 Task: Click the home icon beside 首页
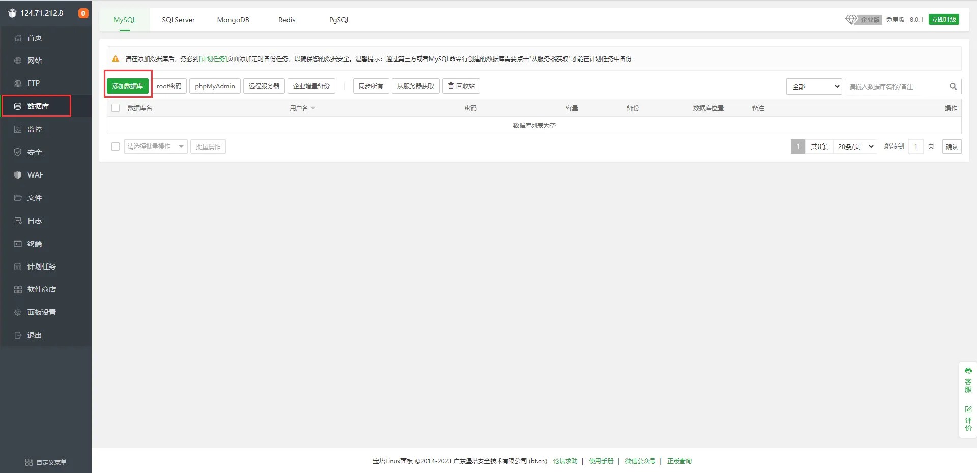tap(18, 38)
